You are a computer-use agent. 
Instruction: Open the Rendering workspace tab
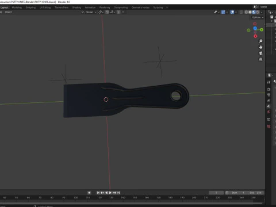point(105,7)
